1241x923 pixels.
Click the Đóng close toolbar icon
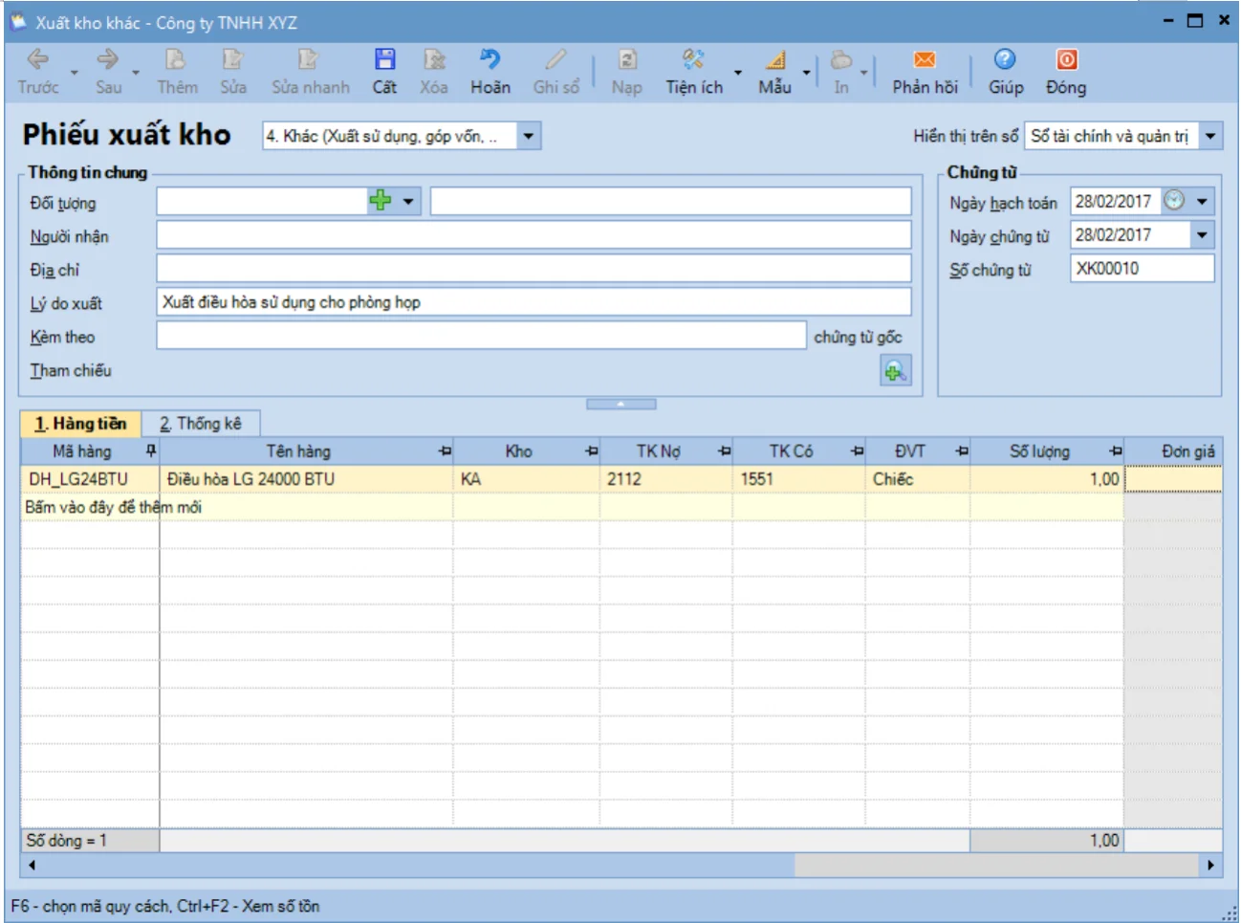[1066, 59]
